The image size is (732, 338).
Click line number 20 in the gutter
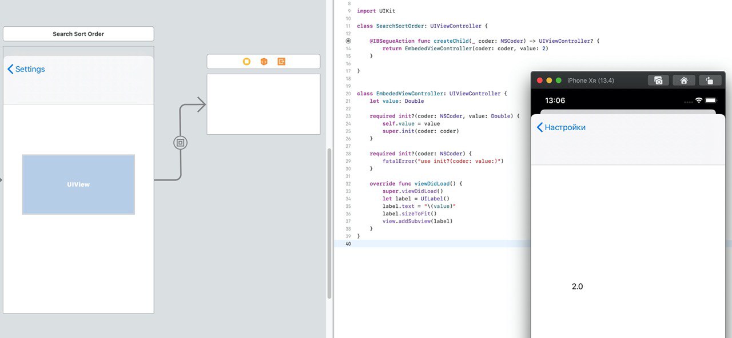348,94
